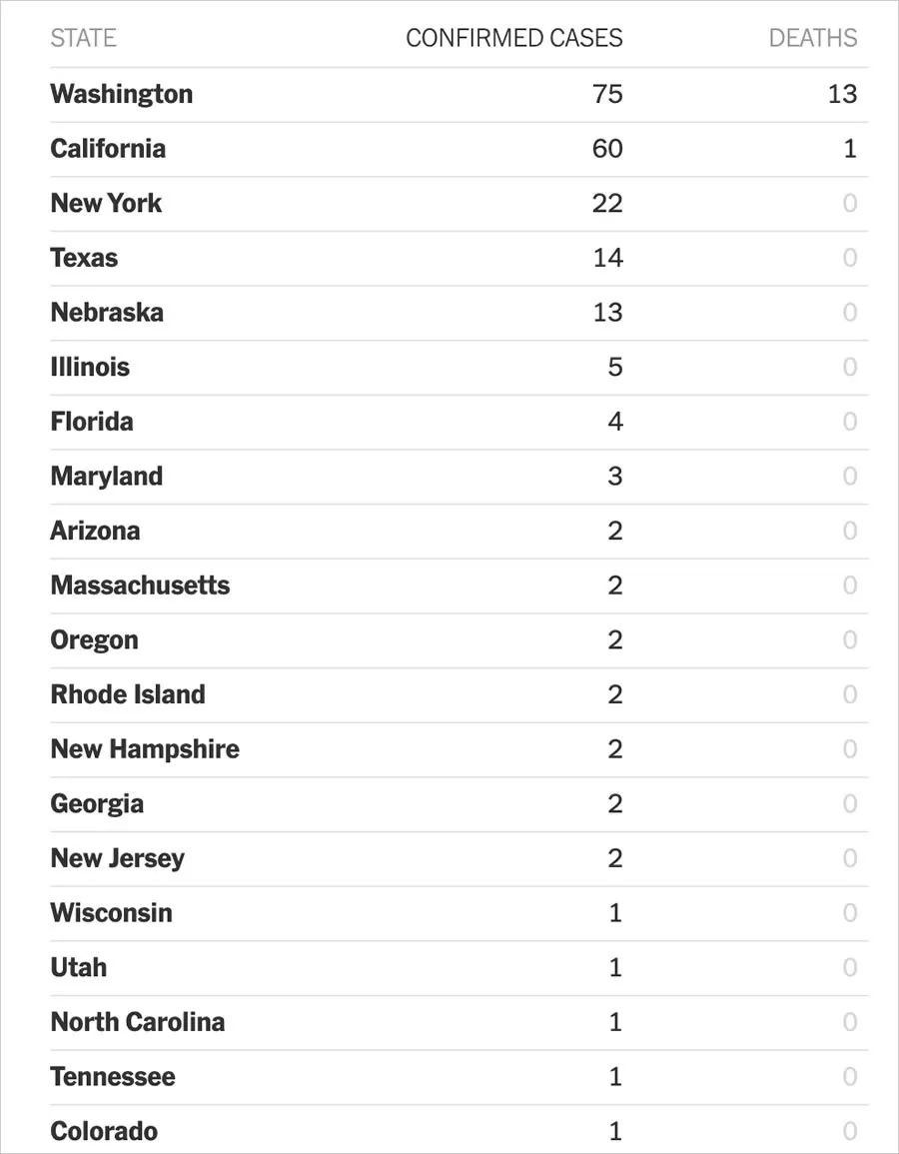Image resolution: width=899 pixels, height=1154 pixels.
Task: Select the Nebraska row label
Action: coord(107,312)
